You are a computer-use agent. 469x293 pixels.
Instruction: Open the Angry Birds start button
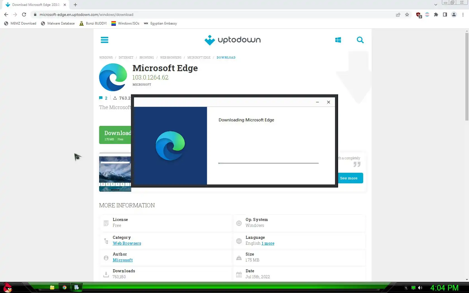coord(8,287)
